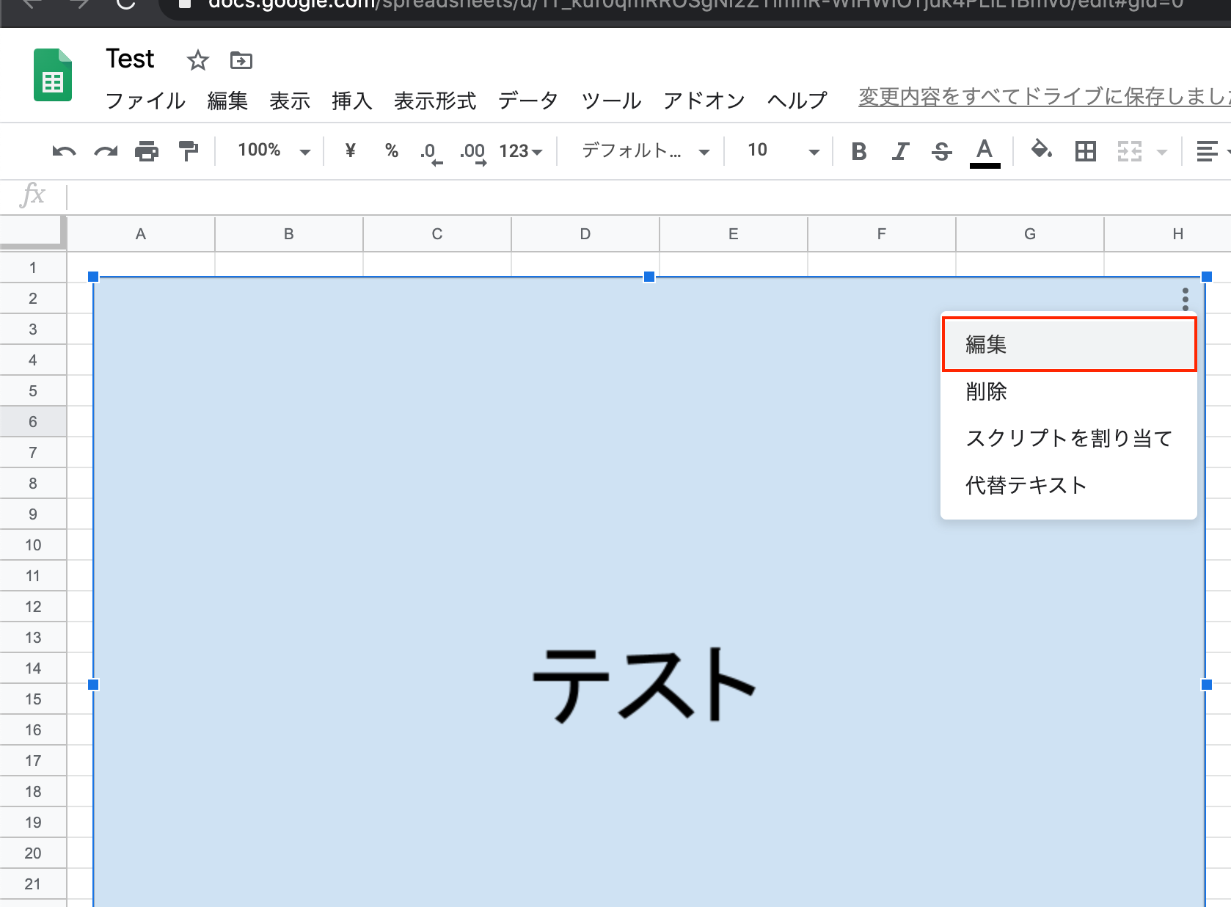Open the 表示 menu
The image size is (1231, 907).
click(290, 101)
